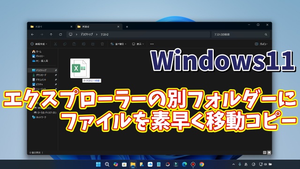This screenshot has width=300, height=169.
Task: Switch to the テスト1 tab
Action: click(51, 27)
